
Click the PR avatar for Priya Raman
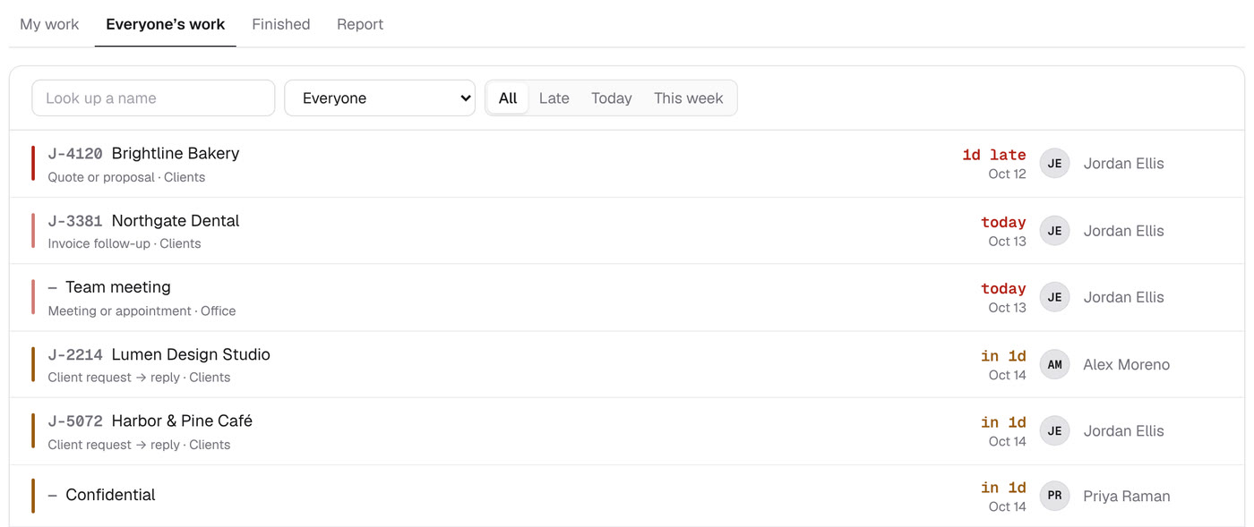click(1054, 496)
